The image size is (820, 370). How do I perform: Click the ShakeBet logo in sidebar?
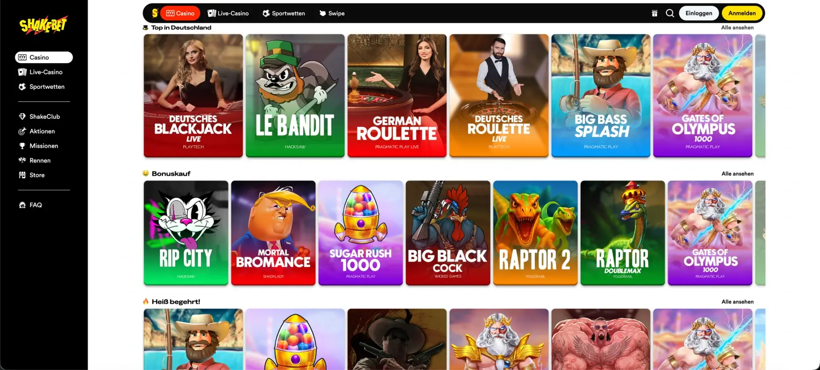tap(43, 25)
